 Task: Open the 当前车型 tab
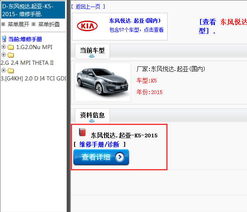pyautogui.click(x=92, y=52)
